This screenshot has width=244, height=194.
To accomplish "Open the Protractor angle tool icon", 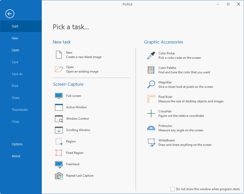I will click(151, 128).
